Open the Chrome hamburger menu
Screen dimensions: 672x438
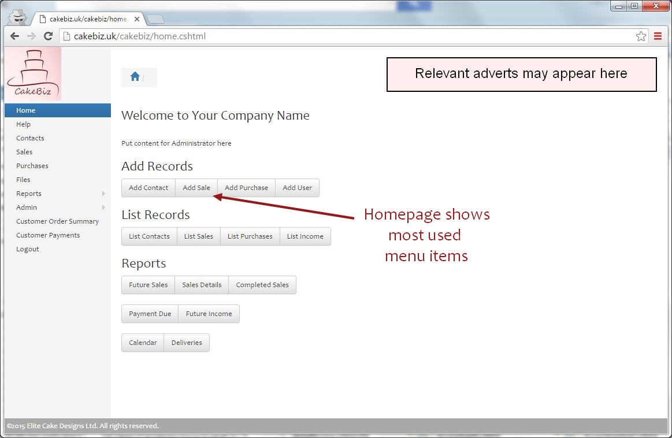658,36
